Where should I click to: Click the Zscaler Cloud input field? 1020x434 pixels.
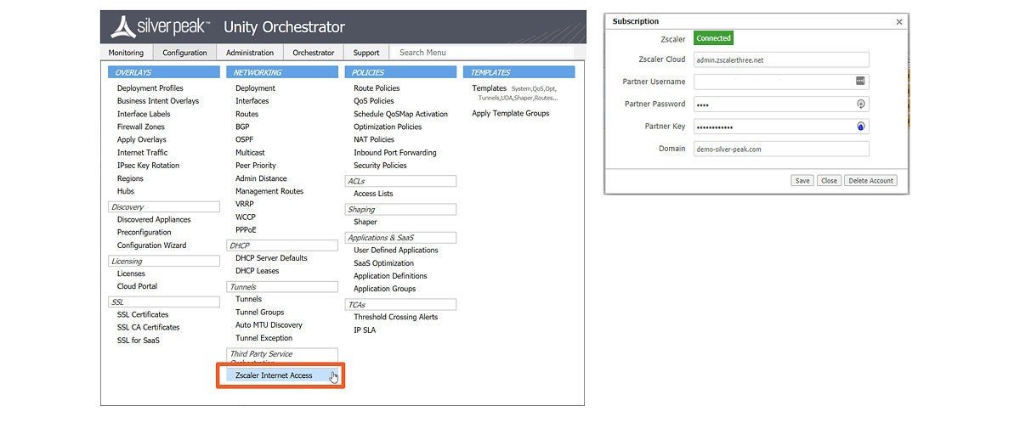(781, 60)
